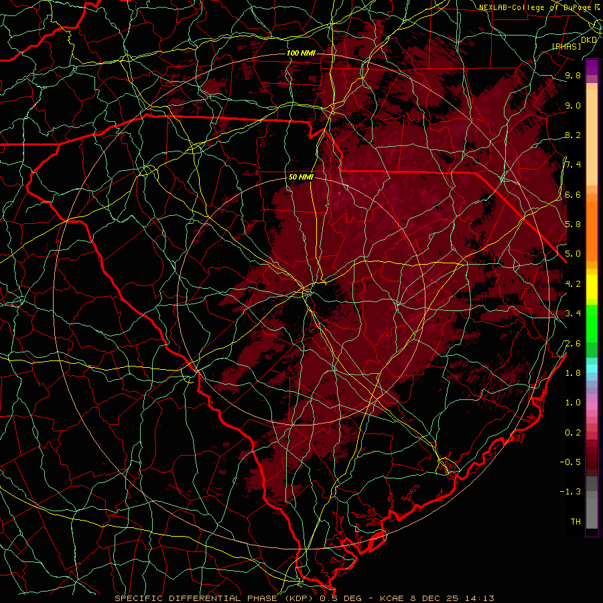Click the 3.4 value on color scale
Viewport: 603px width, 603px height.
click(573, 314)
